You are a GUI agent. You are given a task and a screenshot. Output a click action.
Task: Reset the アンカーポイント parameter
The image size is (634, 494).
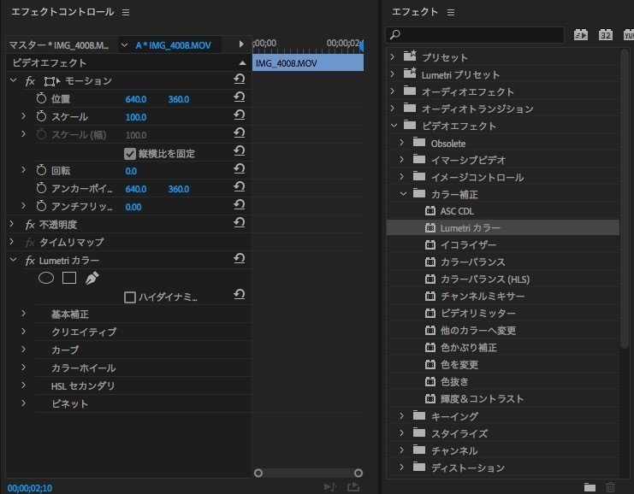[x=240, y=186]
